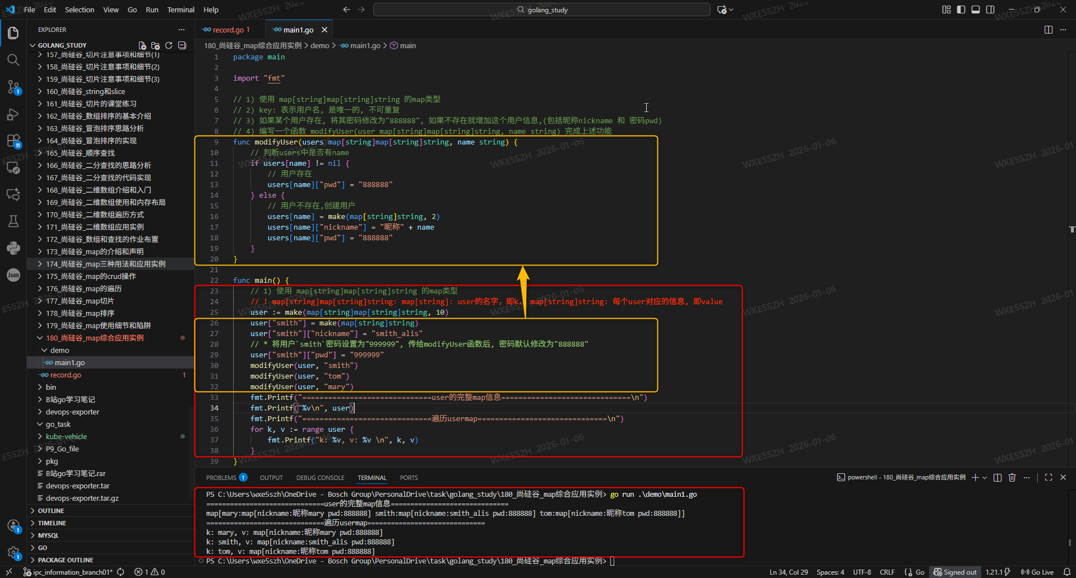Open the Source Control view
This screenshot has width=1076, height=578.
(13, 87)
